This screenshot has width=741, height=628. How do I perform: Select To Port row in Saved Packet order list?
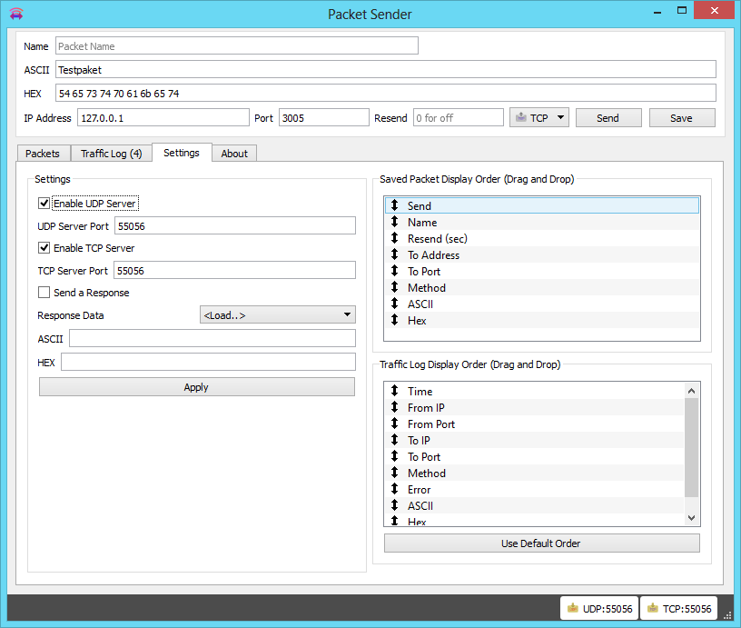[541, 272]
